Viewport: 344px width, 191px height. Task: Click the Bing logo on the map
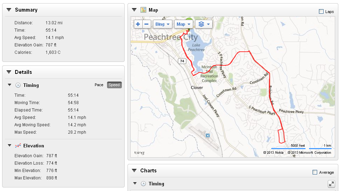click(x=139, y=153)
